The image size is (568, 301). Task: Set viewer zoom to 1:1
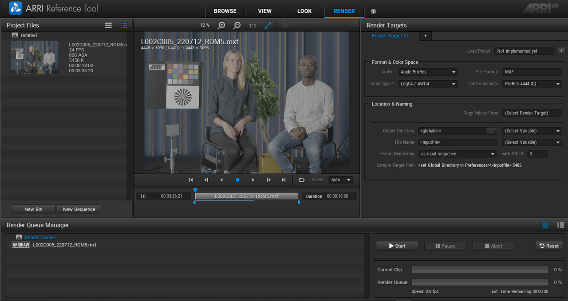tap(252, 26)
